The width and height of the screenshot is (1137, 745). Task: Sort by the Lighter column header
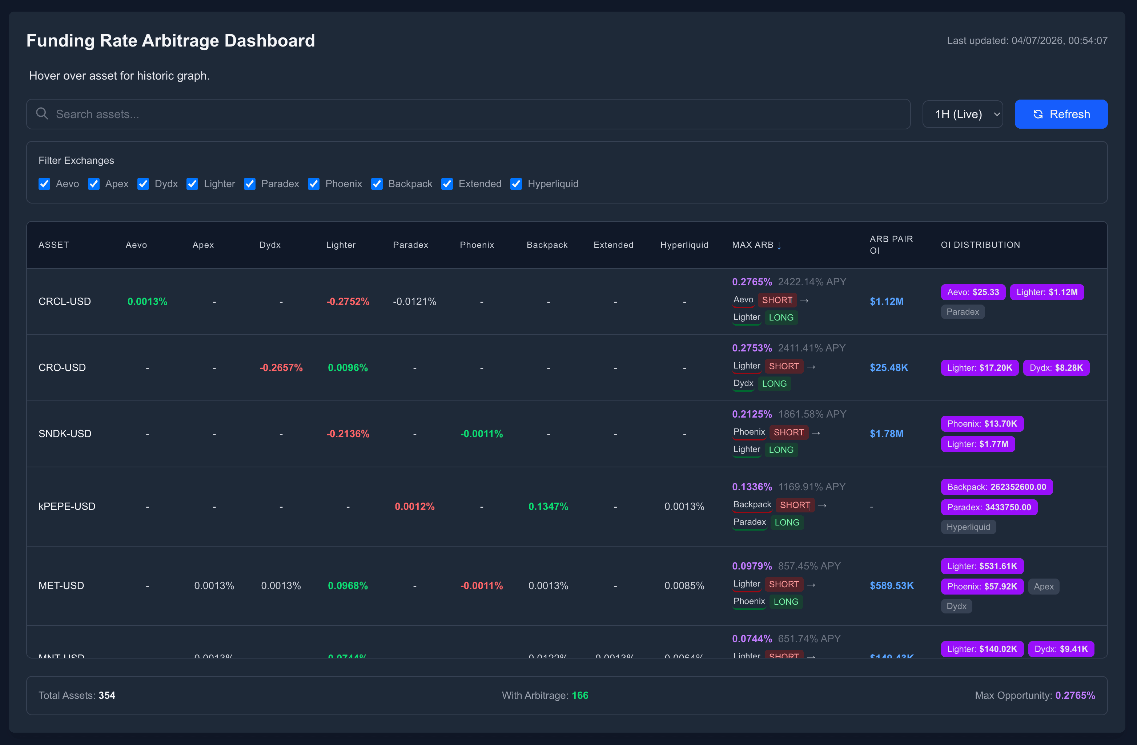pos(341,245)
